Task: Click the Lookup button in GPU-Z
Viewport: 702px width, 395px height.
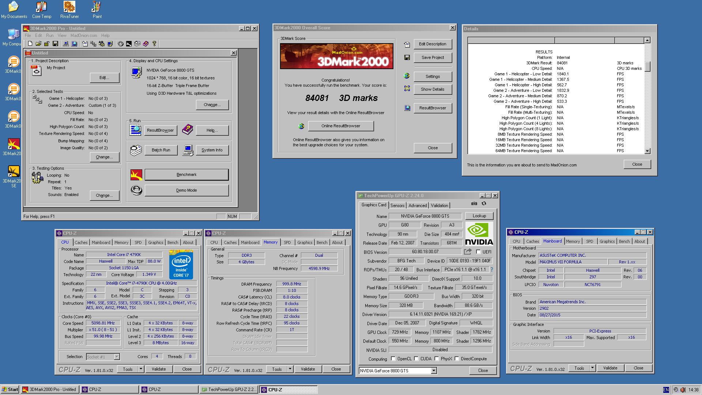Action: 479,216
